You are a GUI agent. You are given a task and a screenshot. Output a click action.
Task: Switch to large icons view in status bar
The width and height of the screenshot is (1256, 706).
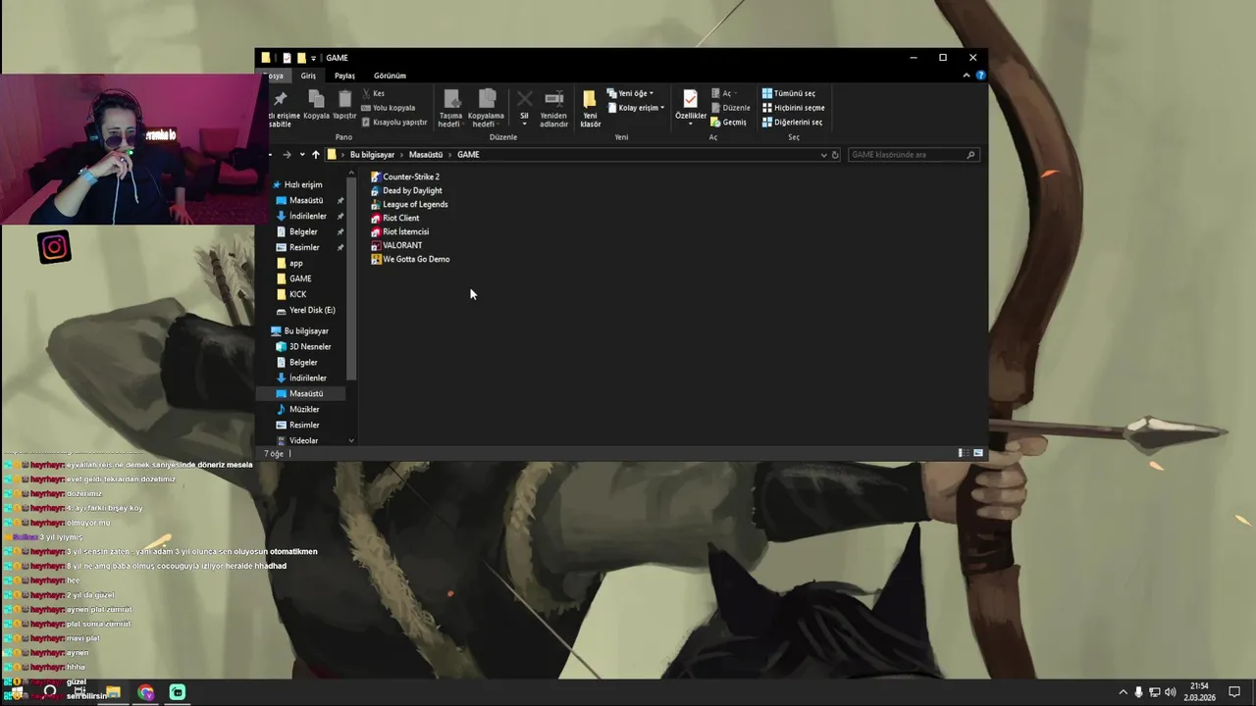977,453
